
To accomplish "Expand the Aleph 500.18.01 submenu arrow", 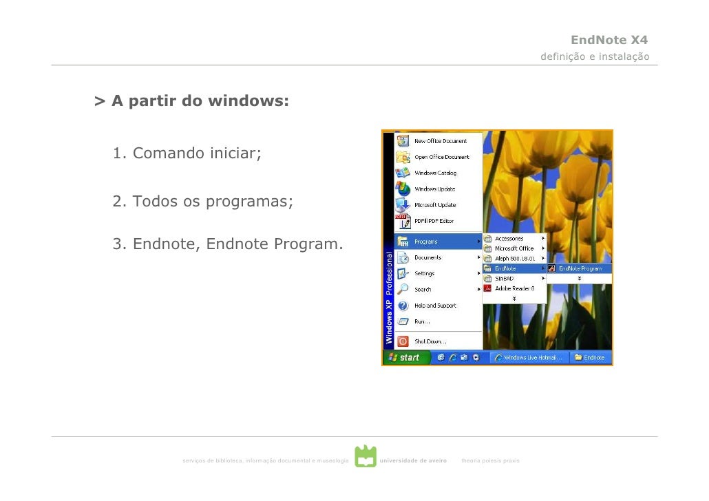I will (x=543, y=258).
